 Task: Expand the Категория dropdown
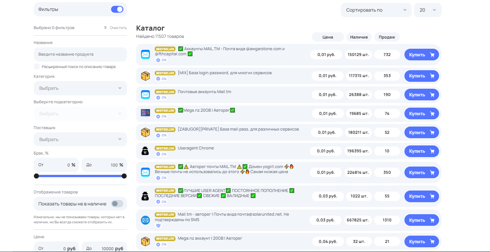80,88
